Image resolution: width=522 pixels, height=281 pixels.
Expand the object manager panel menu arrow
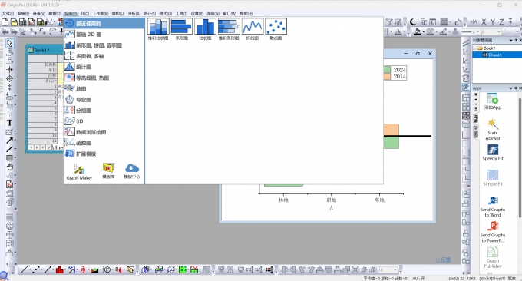tap(510, 40)
